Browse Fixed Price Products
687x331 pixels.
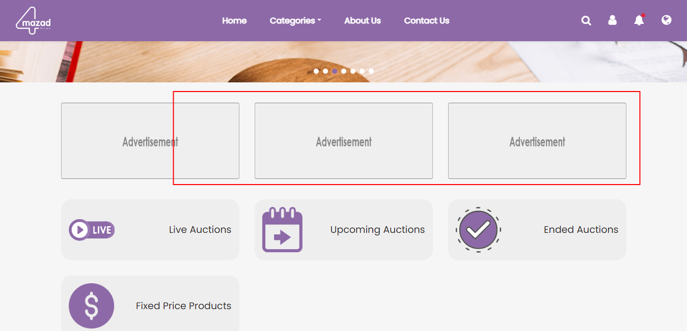click(x=183, y=306)
